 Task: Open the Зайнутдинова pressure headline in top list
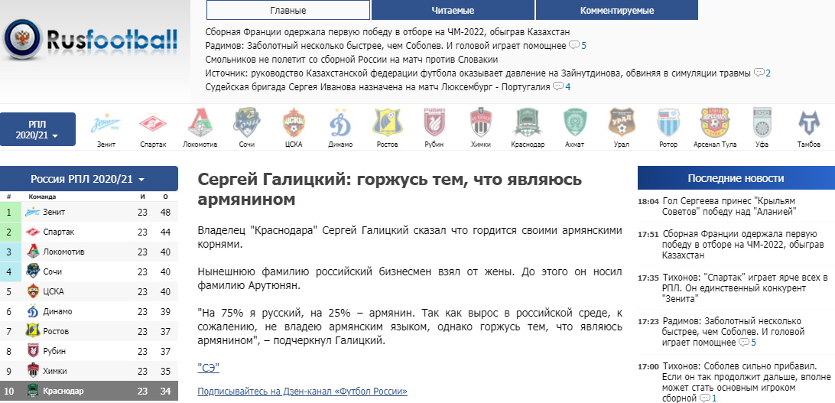[x=478, y=73]
